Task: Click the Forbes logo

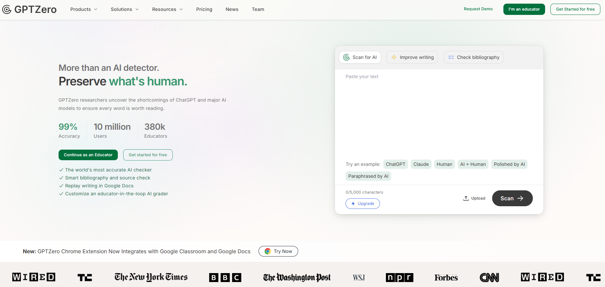Action: 446,277
